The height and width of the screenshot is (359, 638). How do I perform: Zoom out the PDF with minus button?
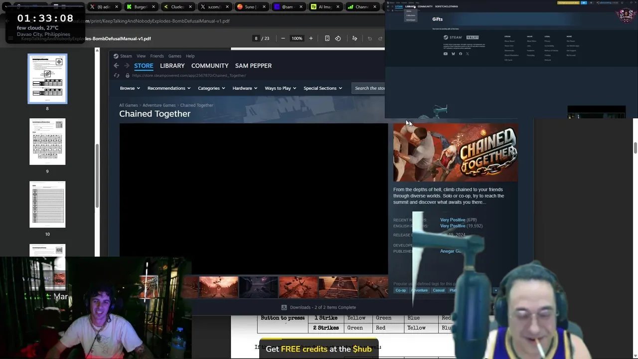pos(283,38)
